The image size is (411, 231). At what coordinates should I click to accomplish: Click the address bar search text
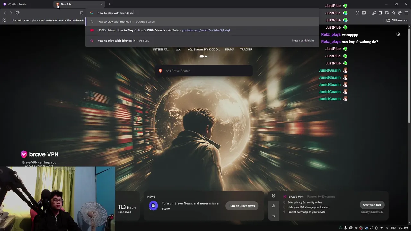click(x=115, y=13)
